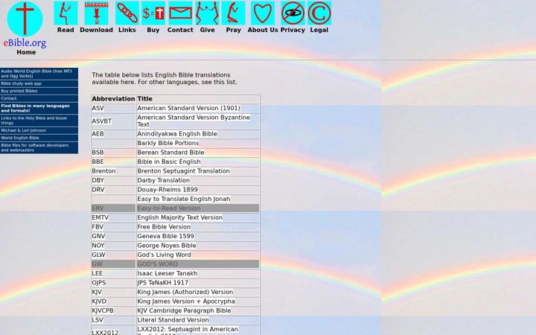
Task: Open the Privacy crossed-eye icon
Action: 293,13
